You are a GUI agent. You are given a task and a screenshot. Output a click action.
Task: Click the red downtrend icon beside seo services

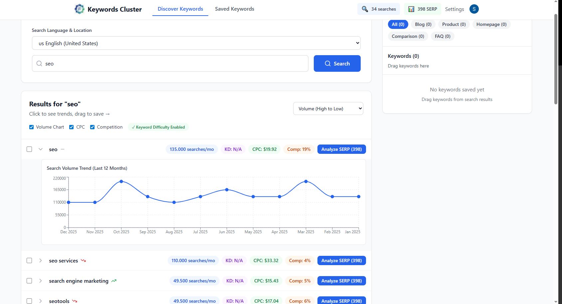pyautogui.click(x=83, y=261)
